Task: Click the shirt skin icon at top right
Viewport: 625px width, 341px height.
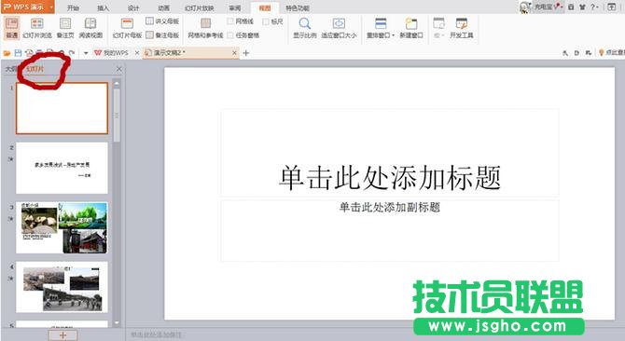Action: 582,7
